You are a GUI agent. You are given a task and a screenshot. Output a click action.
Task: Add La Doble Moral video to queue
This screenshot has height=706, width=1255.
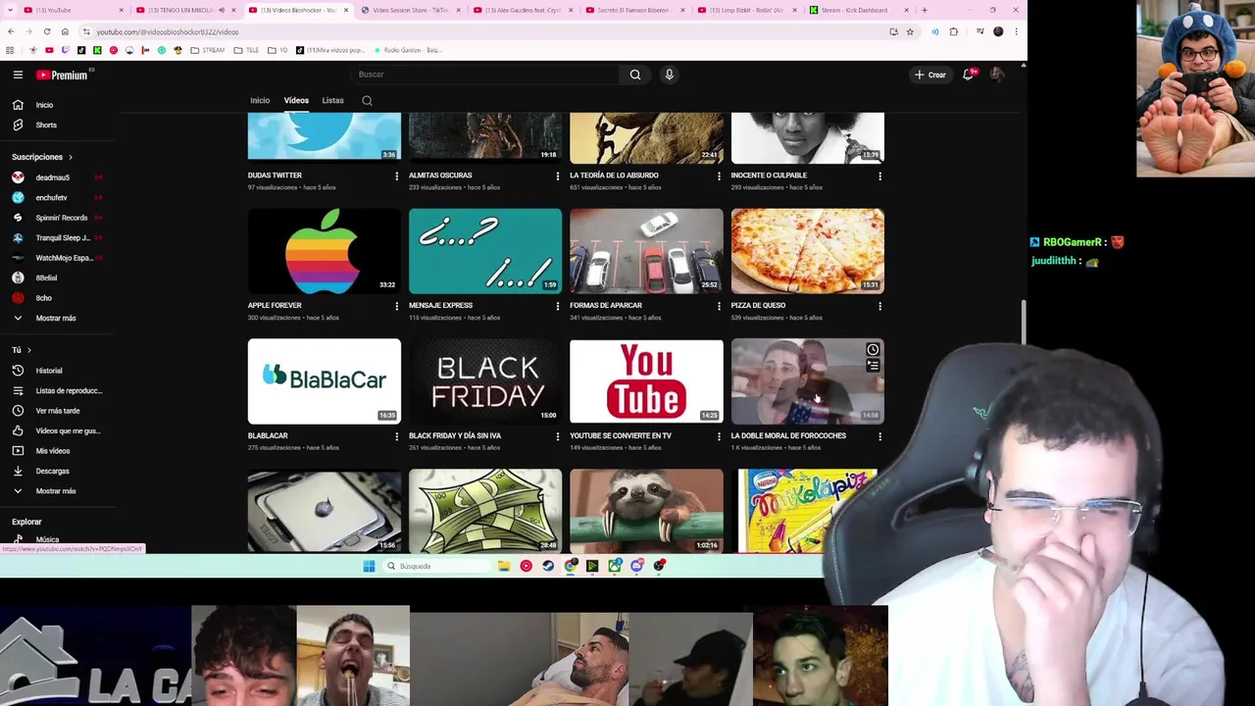pyautogui.click(x=873, y=366)
